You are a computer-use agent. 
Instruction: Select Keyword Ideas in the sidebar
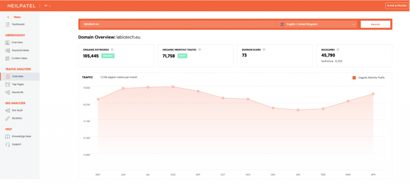20,50
